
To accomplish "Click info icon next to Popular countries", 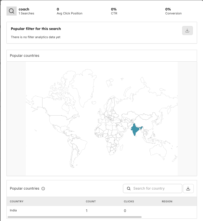I will pyautogui.click(x=43, y=188).
